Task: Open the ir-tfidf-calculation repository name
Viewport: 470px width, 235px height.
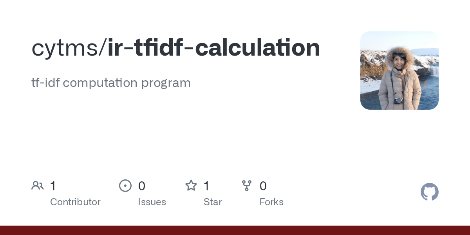Action: tap(214, 48)
